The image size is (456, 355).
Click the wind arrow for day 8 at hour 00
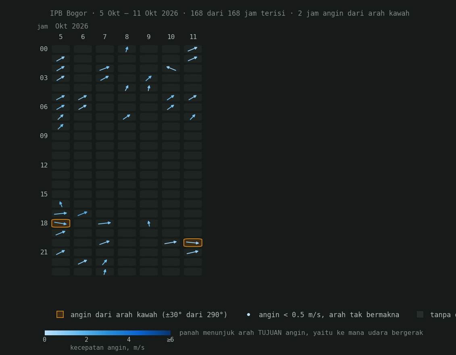[127, 49]
